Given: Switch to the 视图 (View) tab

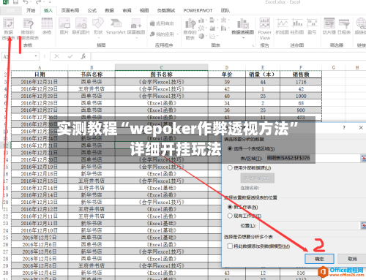Looking at the screenshot, I should pyautogui.click(x=144, y=10).
